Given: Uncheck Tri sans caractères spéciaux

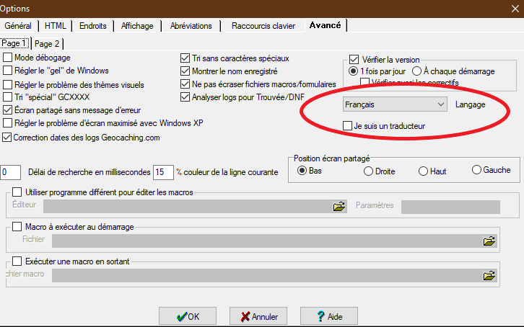Looking at the screenshot, I should coord(185,58).
